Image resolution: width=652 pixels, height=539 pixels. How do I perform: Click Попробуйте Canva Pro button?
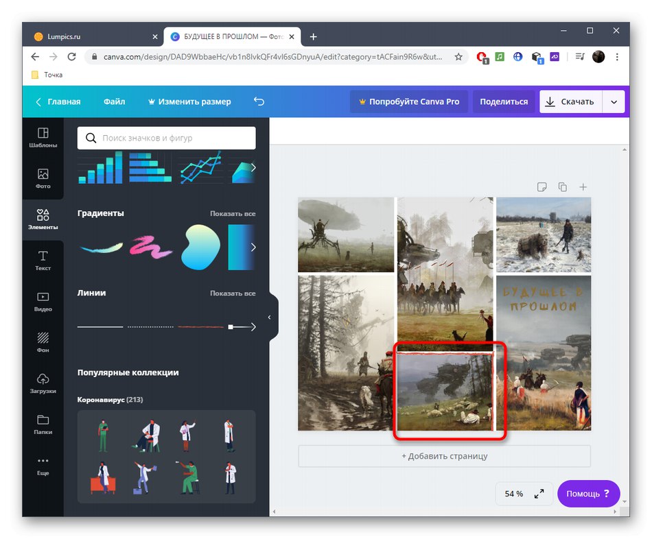(409, 101)
